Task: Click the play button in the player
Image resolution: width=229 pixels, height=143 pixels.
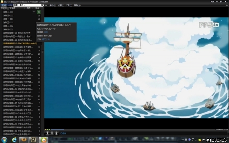Action: pos(48,133)
